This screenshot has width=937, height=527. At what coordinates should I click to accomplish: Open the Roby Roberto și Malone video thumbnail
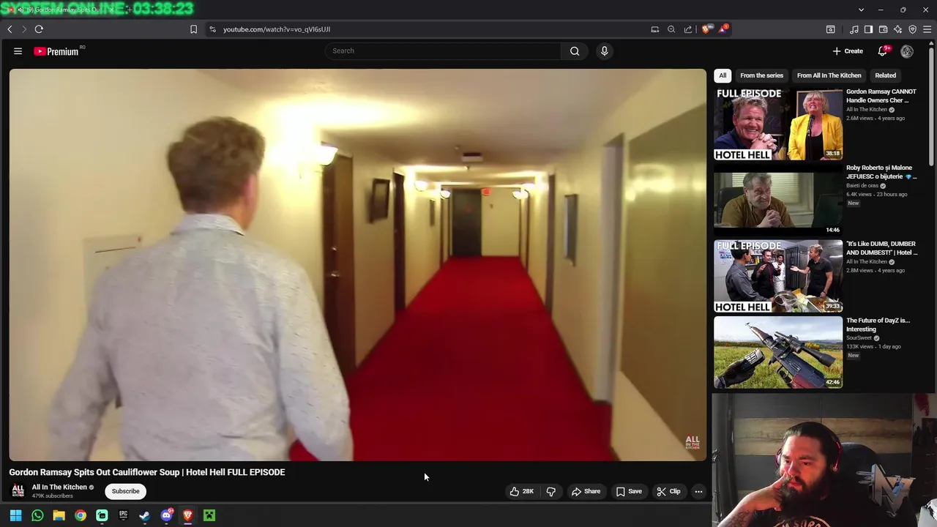[x=778, y=200]
